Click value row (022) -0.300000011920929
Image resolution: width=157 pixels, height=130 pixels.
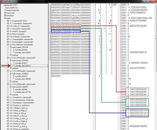click(134, 63)
